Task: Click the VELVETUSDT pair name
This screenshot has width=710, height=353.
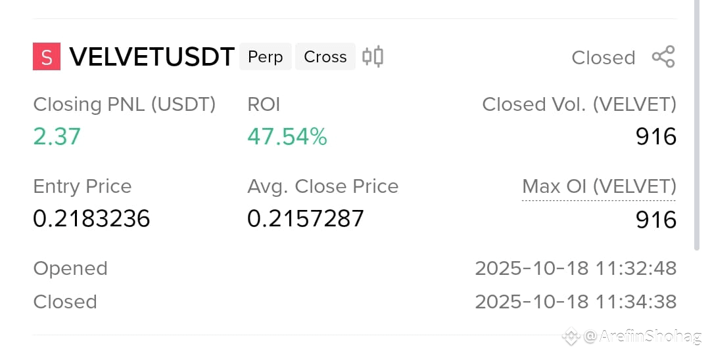Action: [152, 57]
